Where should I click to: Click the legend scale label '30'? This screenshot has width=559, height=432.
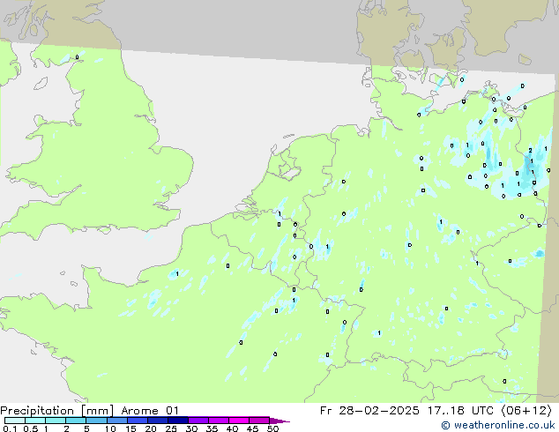coord(191,428)
